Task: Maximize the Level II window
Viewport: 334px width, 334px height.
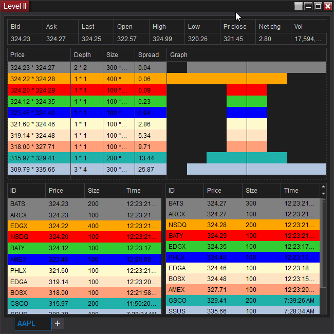Action: (x=318, y=6)
